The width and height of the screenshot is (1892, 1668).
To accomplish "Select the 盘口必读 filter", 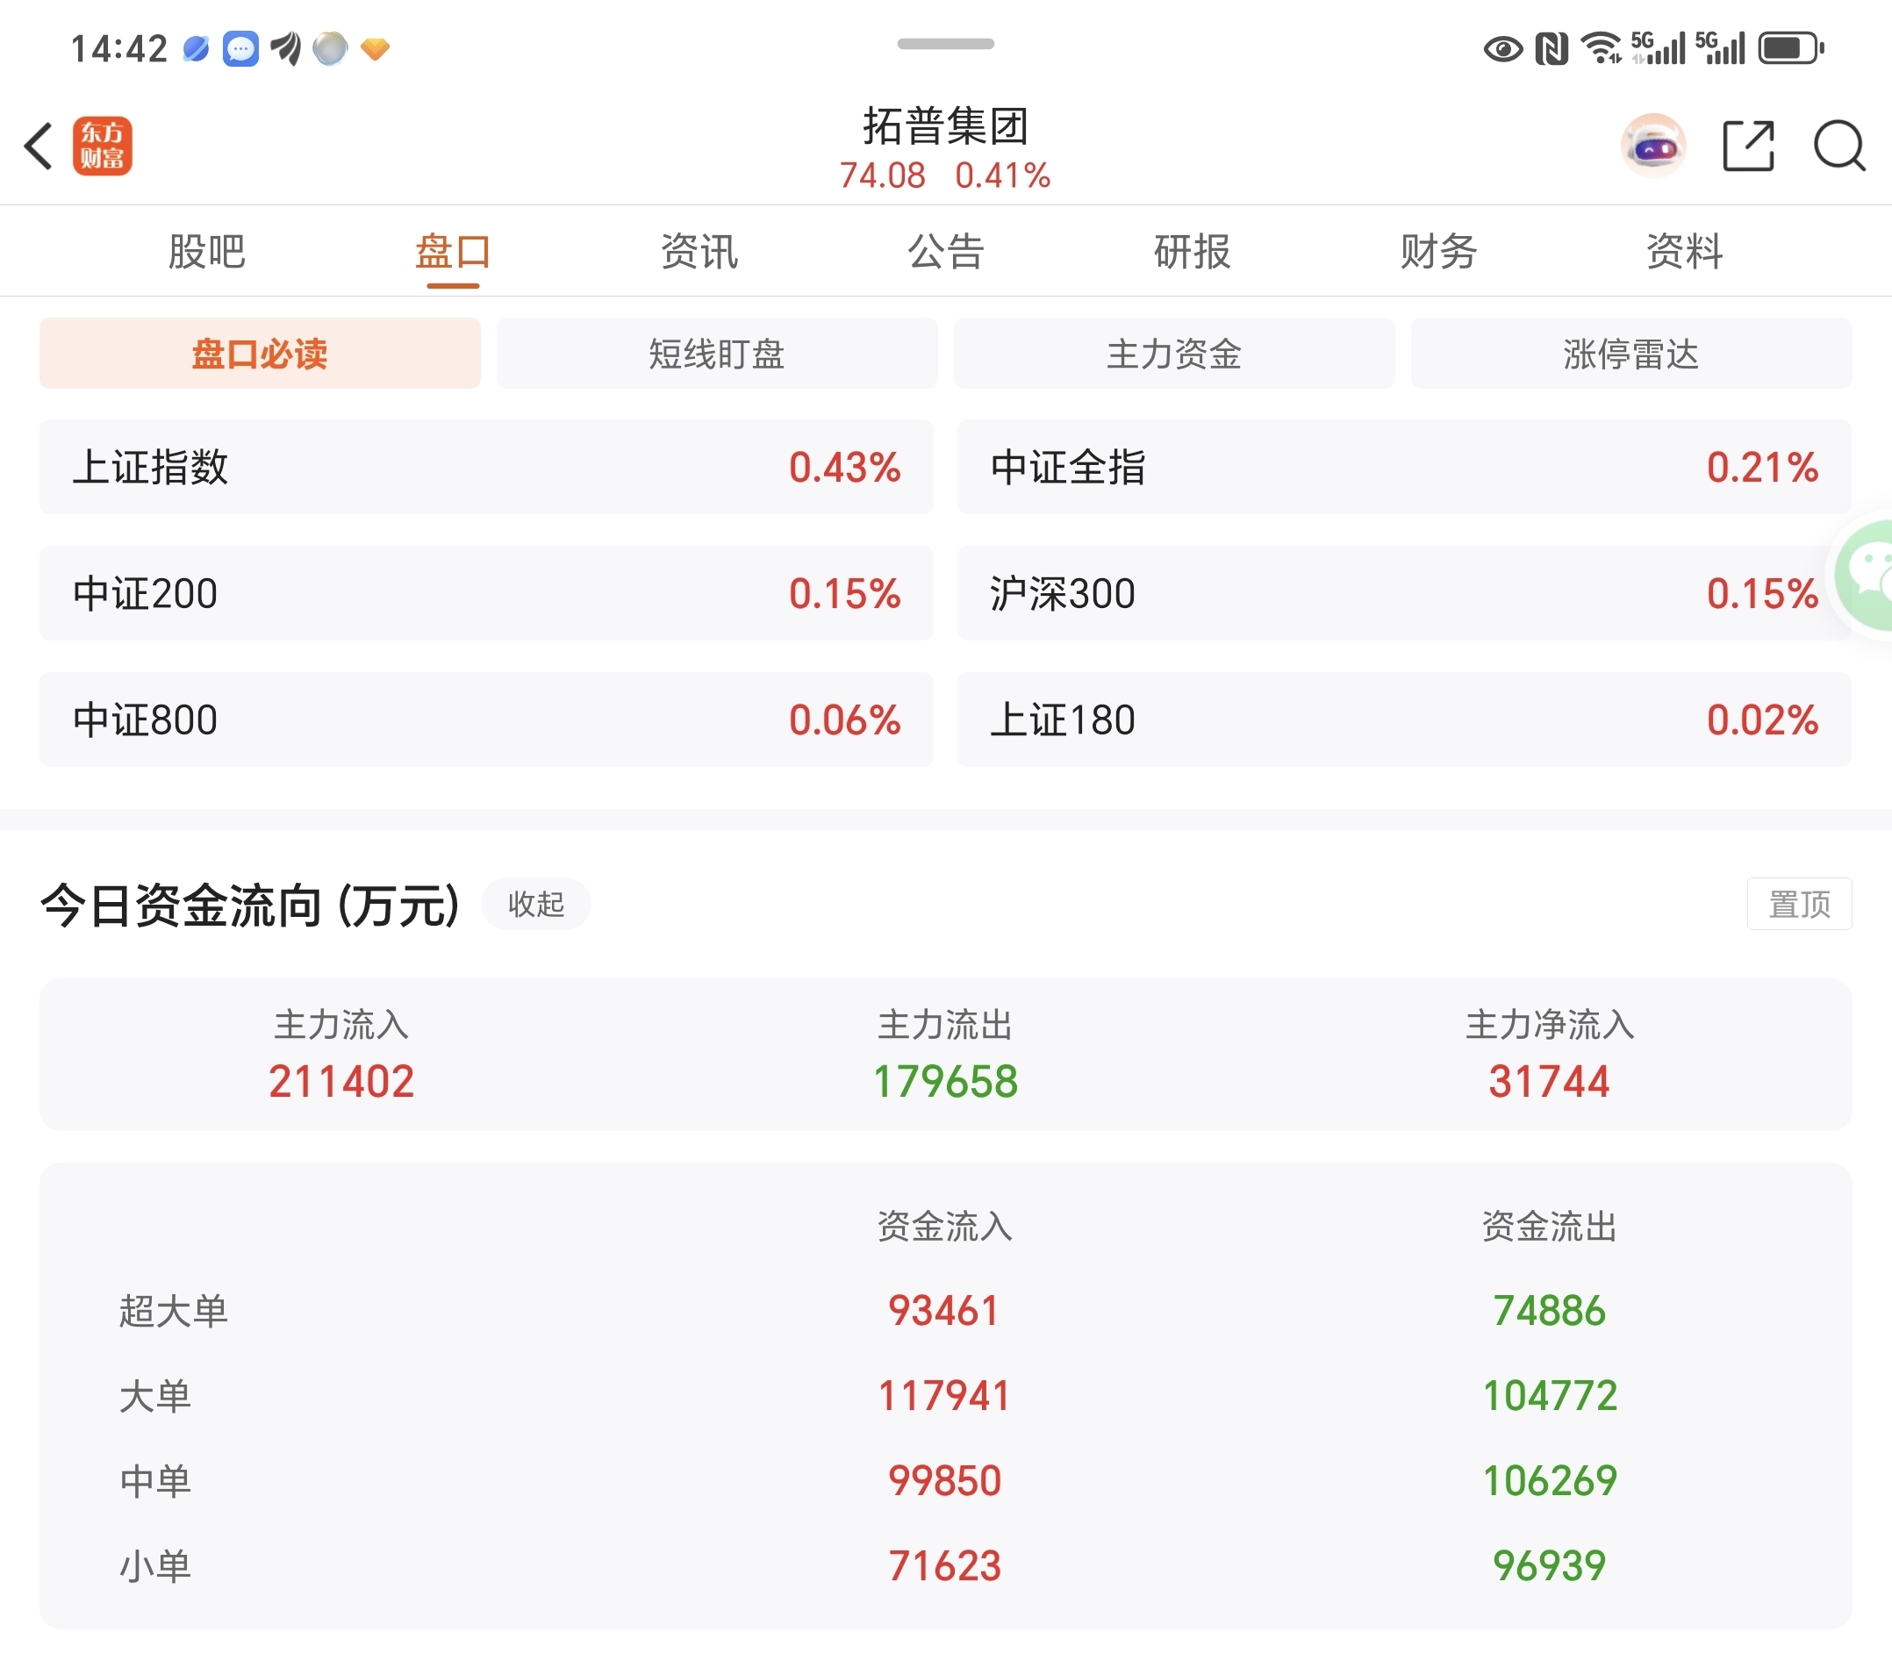I will [x=259, y=354].
